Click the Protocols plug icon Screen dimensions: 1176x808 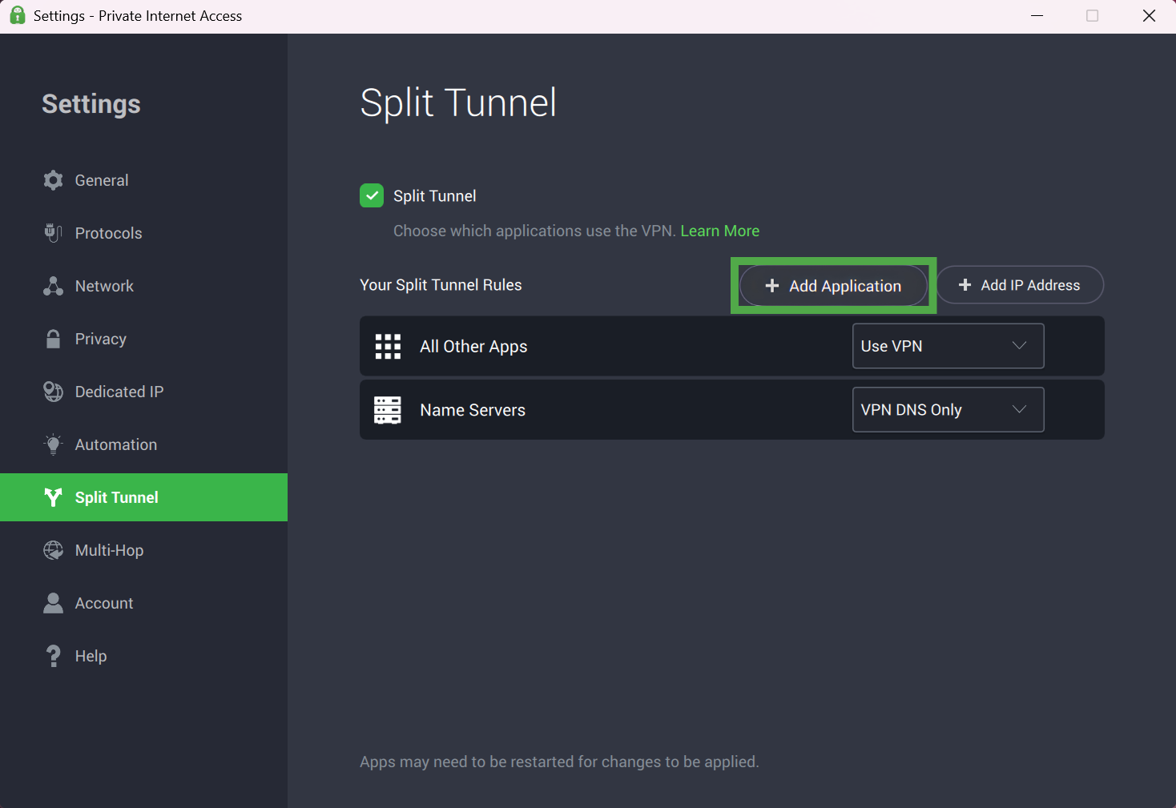(53, 233)
